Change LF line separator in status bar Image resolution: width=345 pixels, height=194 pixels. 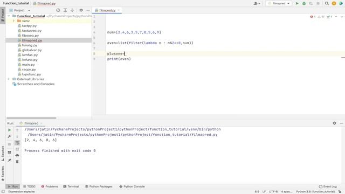pos(264,192)
